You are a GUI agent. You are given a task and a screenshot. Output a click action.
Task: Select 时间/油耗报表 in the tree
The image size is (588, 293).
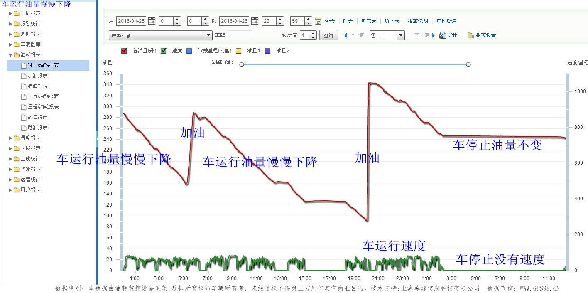[x=48, y=65]
